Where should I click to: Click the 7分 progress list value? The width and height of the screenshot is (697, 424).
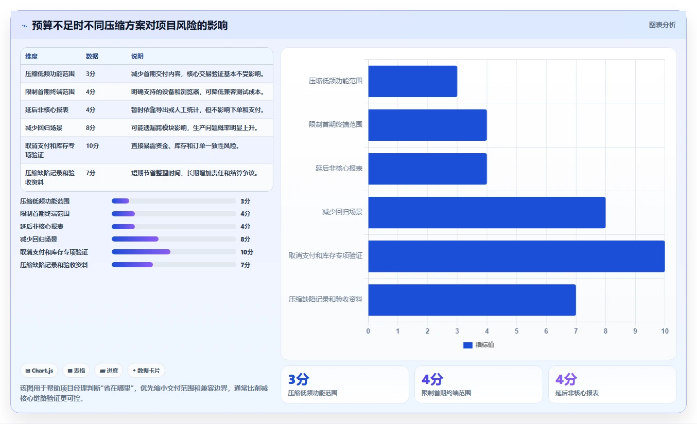[246, 265]
